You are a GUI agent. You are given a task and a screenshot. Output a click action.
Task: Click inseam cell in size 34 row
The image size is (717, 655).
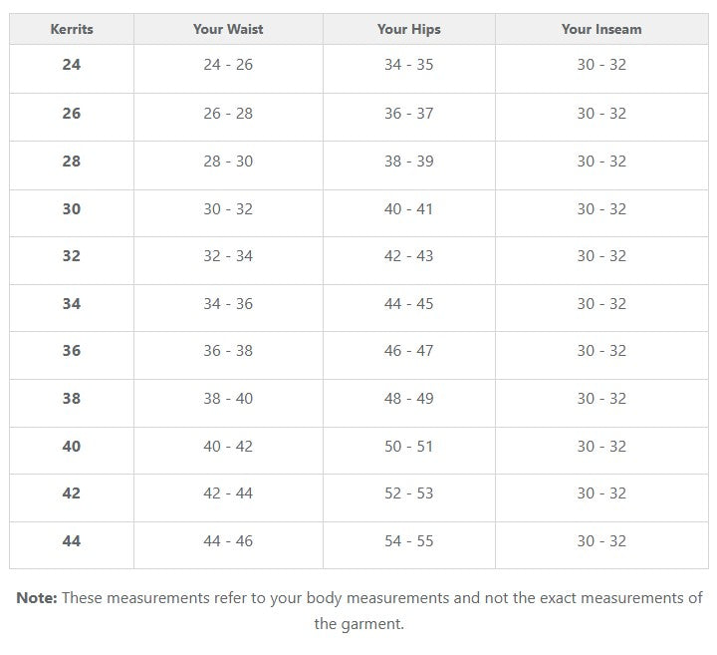coord(601,304)
